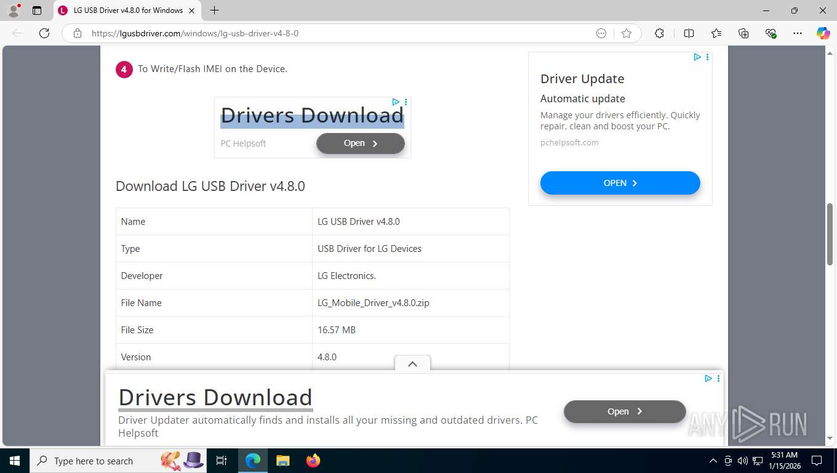Open the Windows Start menu
Image resolution: width=837 pixels, height=473 pixels.
point(14,461)
